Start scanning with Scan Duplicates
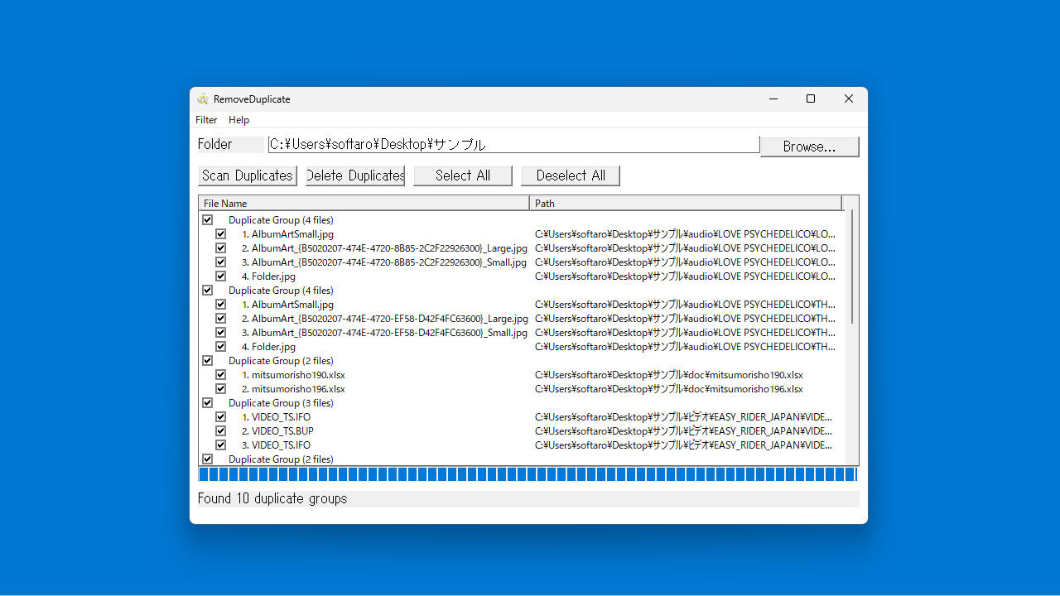The height and width of the screenshot is (596, 1060). (247, 175)
